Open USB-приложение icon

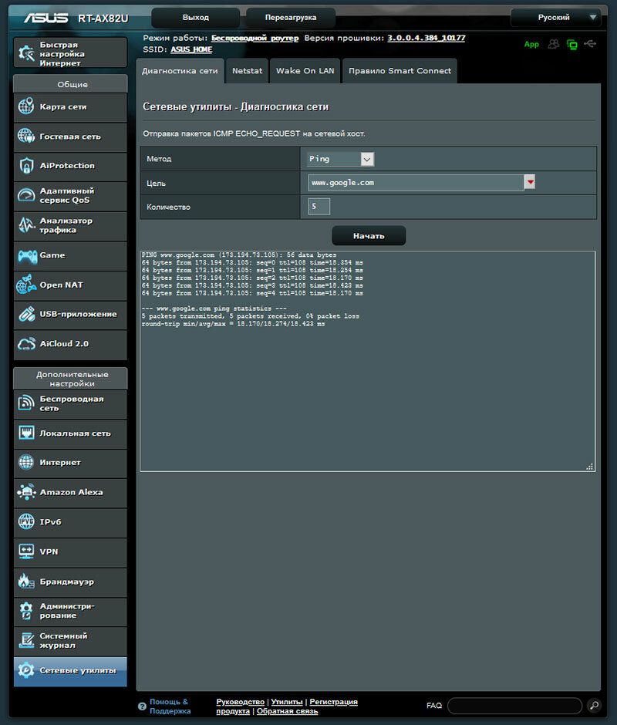coord(26,314)
